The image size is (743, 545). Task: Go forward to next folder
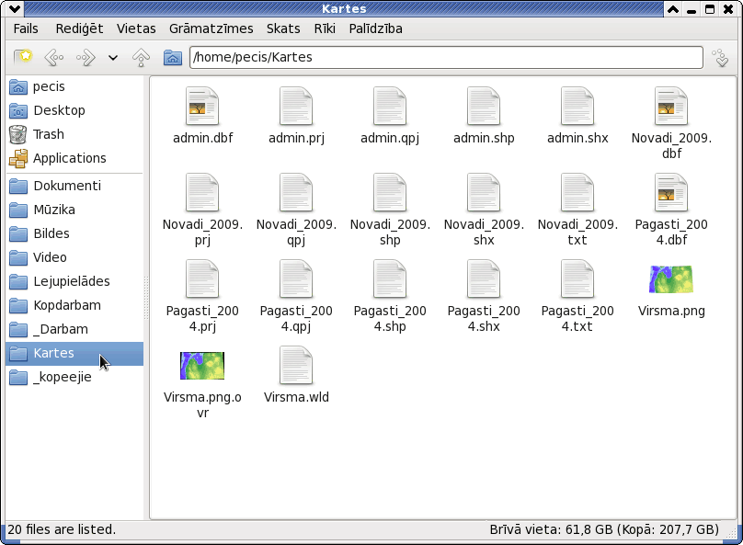pyautogui.click(x=86, y=58)
